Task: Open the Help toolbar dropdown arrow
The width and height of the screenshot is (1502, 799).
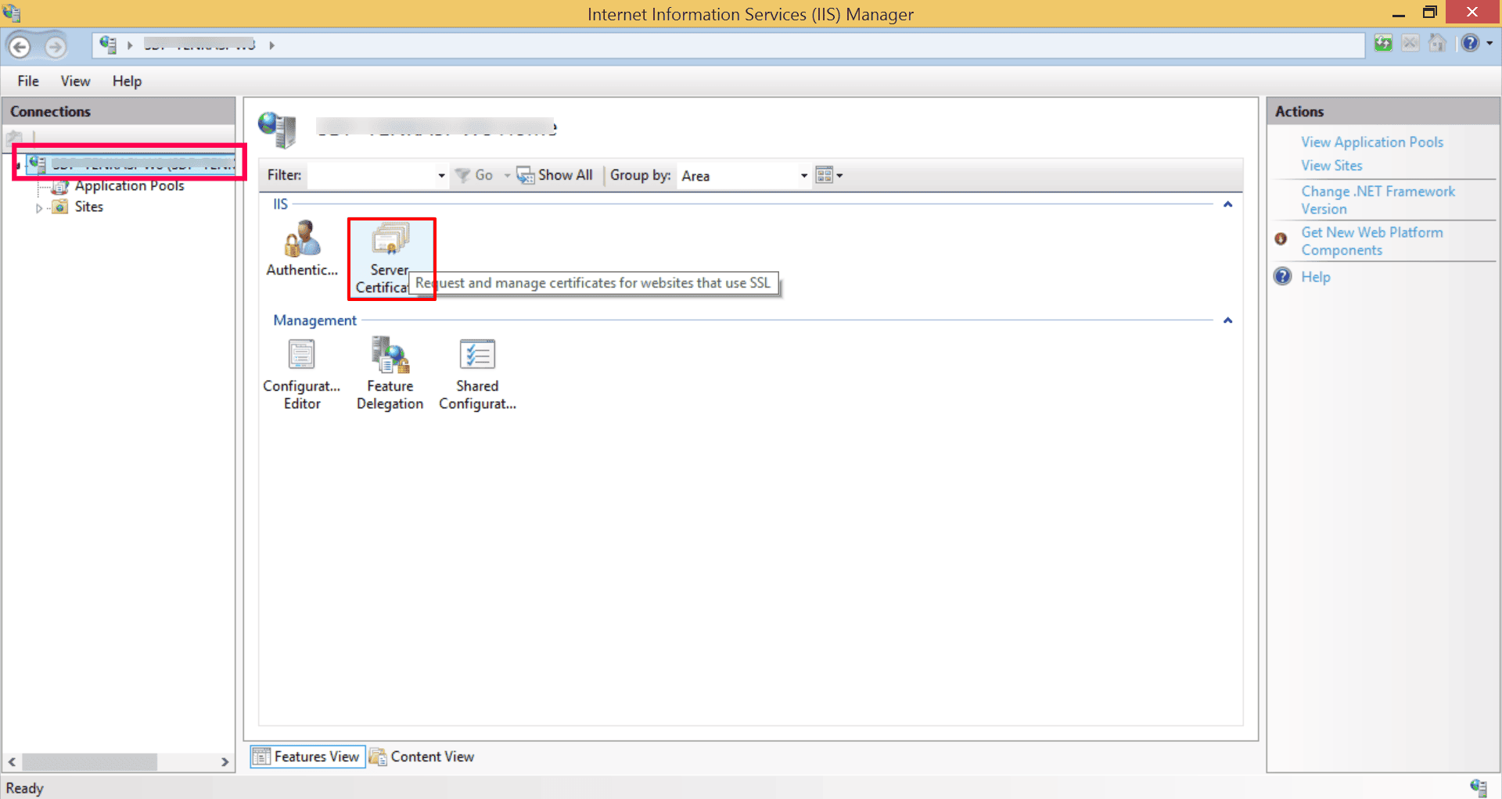Action: (1489, 43)
